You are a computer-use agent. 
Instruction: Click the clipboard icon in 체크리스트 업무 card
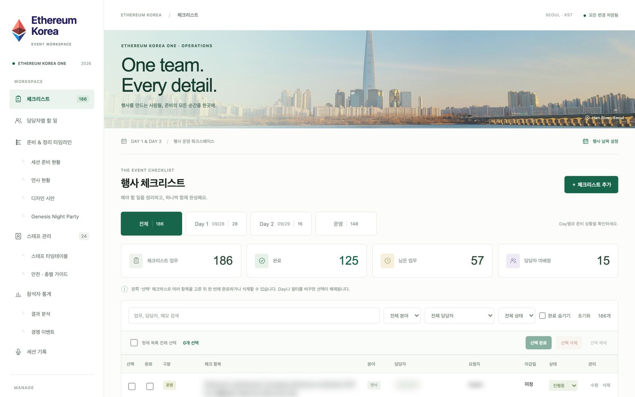(136, 261)
